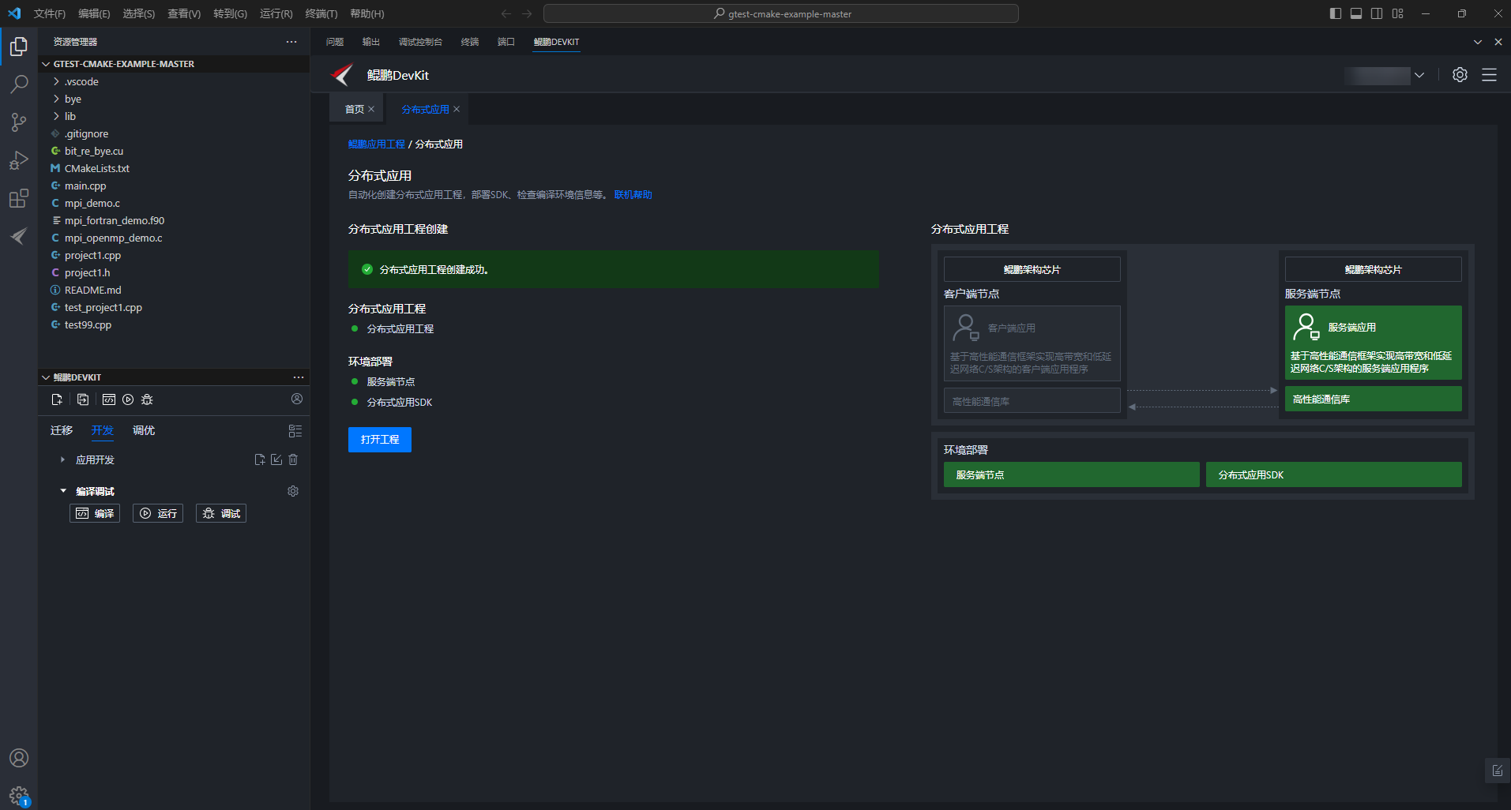Open the Explorer view in activity bar
The image size is (1511, 810).
click(19, 47)
